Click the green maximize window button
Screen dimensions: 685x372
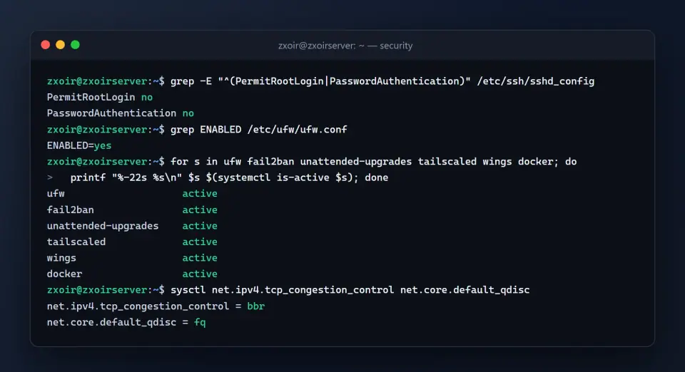pyautogui.click(x=75, y=45)
